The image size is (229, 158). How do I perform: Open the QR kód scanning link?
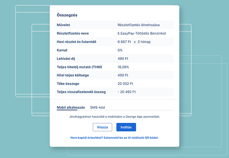(x=114, y=138)
